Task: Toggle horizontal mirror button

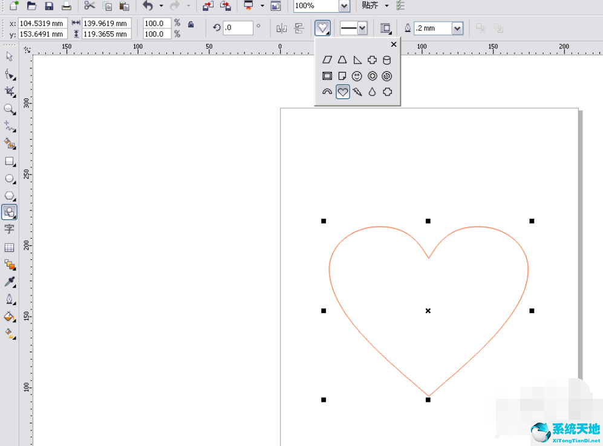Action: 281,28
